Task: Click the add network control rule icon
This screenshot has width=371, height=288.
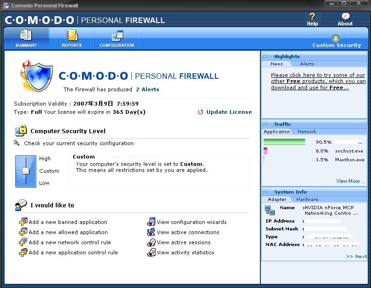Action: [x=23, y=242]
